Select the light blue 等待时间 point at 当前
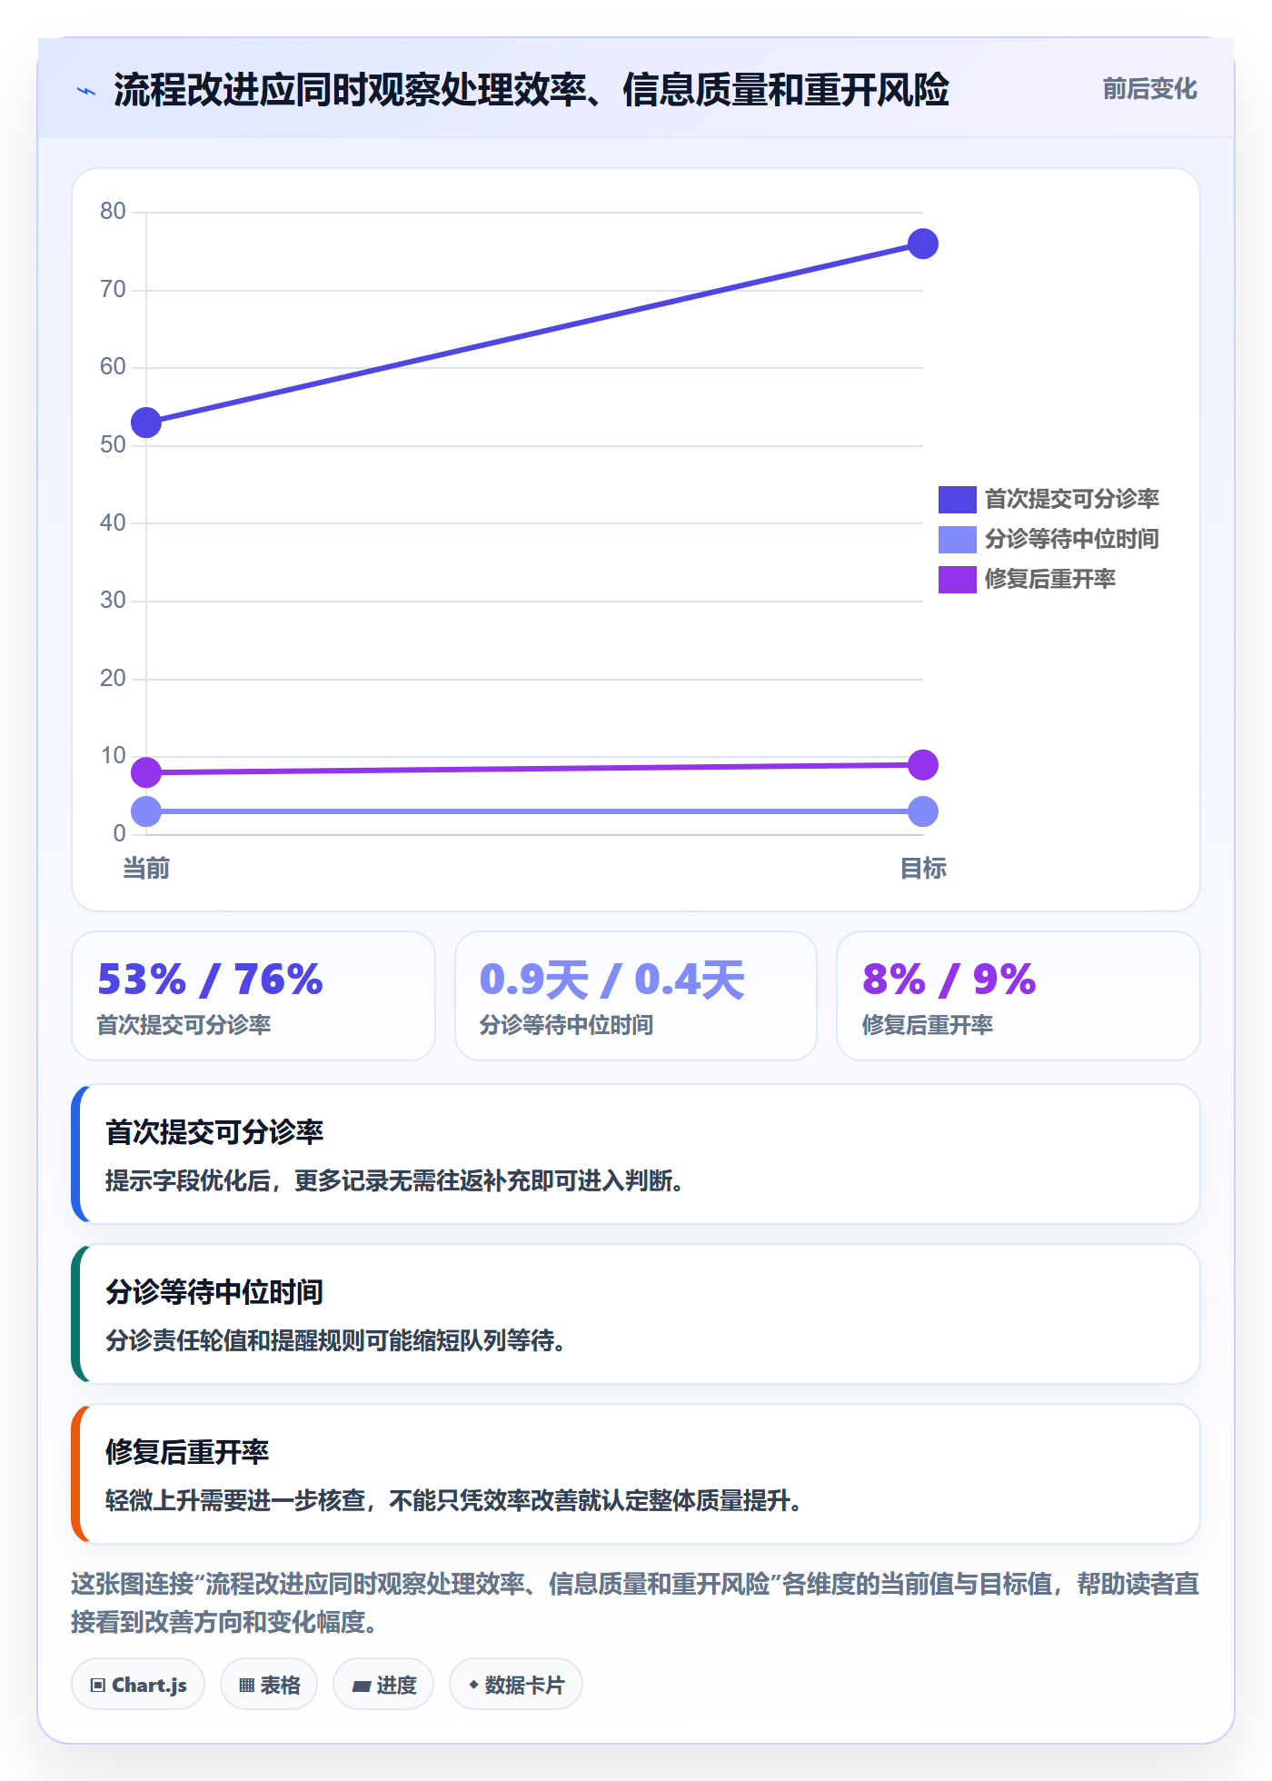This screenshot has height=1781, width=1272. [146, 811]
